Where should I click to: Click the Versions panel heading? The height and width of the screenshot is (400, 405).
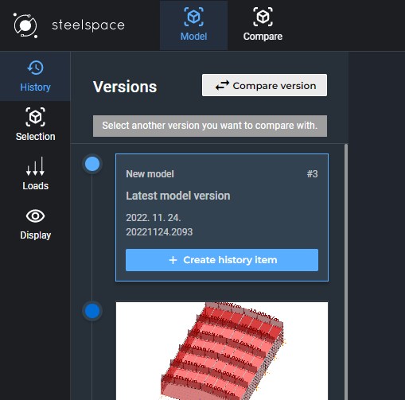point(125,87)
